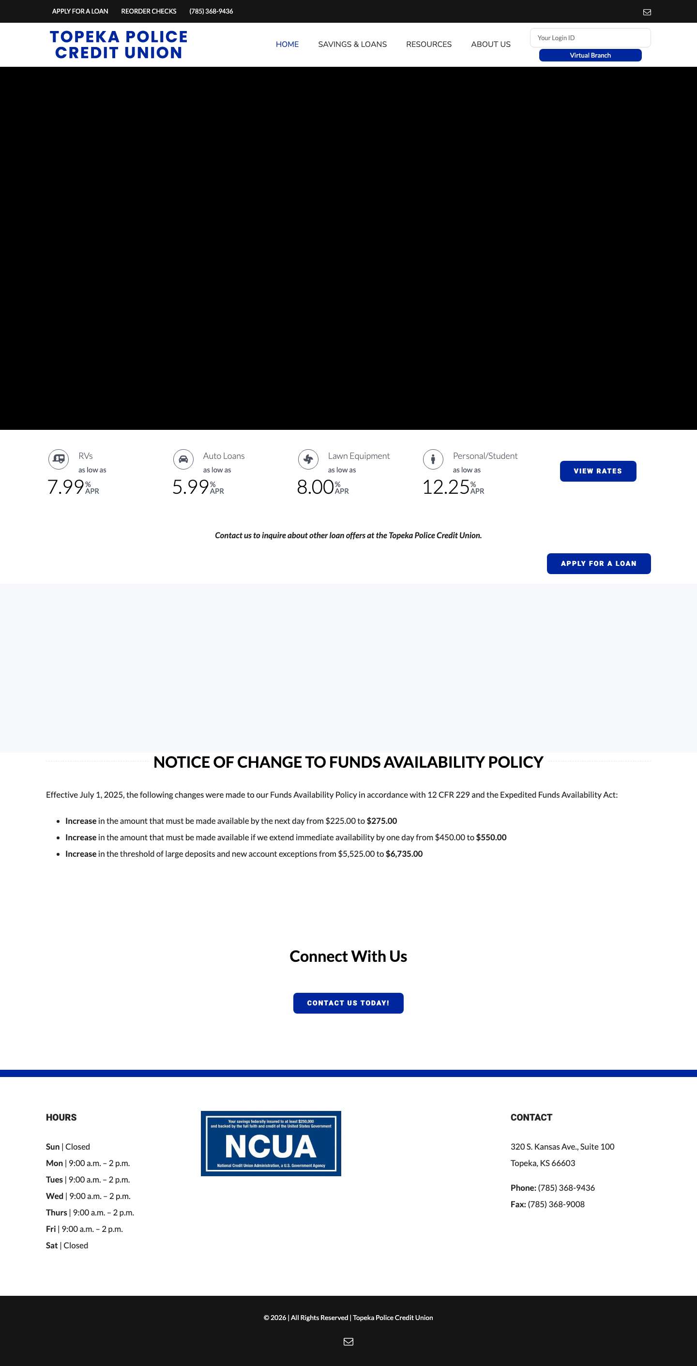Click CONTACT US TODAY!

coord(348,1003)
